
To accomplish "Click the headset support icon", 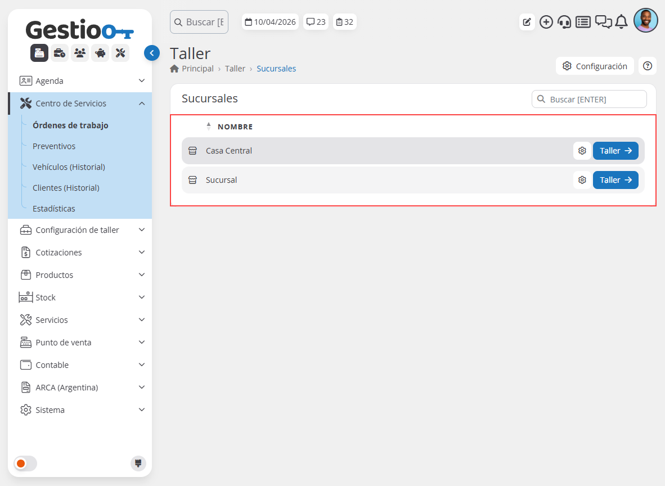I will (x=564, y=22).
